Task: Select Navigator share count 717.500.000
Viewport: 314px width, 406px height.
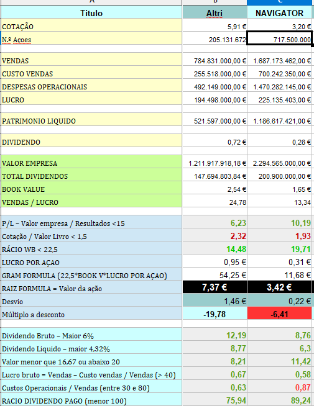Action: 280,39
